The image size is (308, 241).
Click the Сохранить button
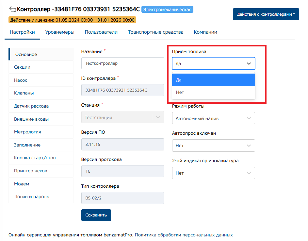[x=96, y=215]
